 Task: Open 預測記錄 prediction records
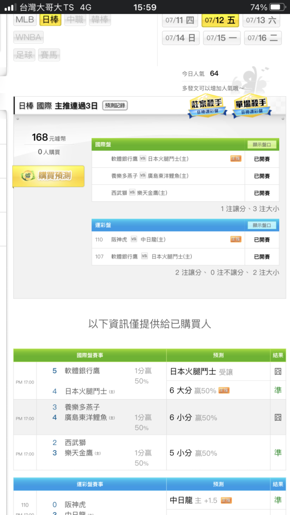coord(115,106)
